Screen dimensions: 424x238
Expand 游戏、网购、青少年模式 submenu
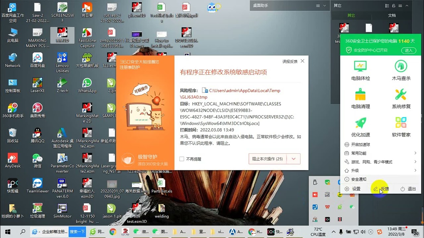(415, 162)
